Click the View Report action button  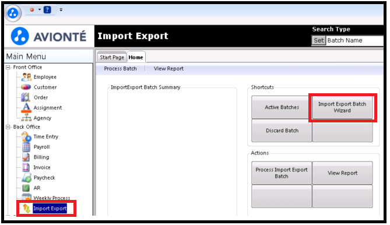(342, 173)
